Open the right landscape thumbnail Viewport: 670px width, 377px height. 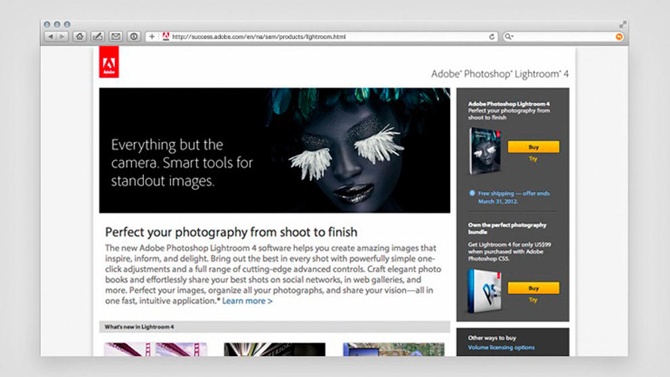click(393, 349)
